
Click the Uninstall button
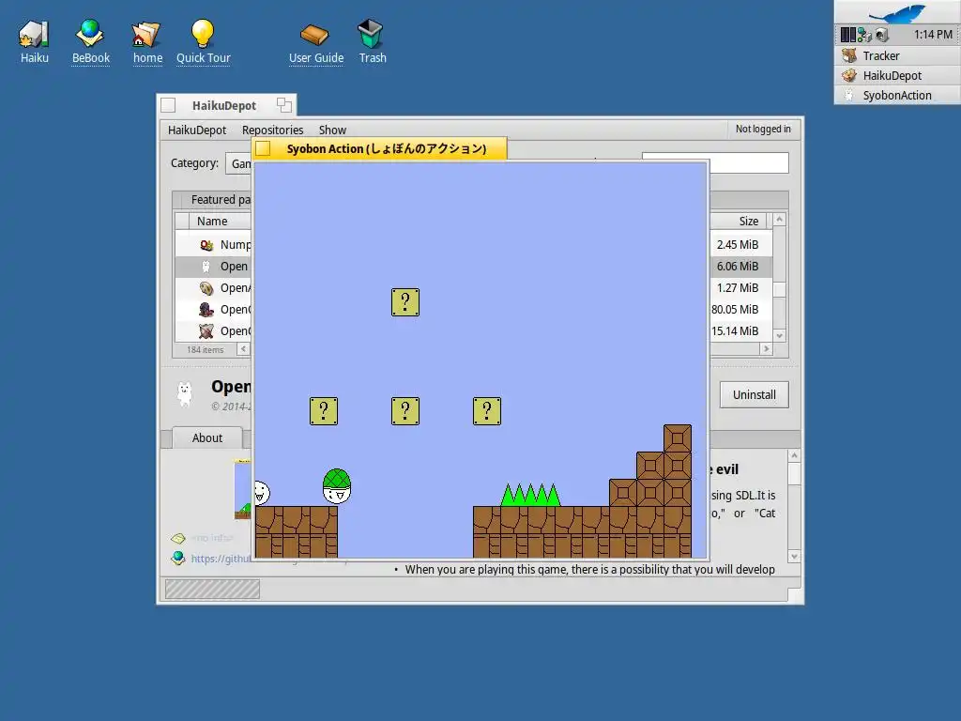click(754, 395)
